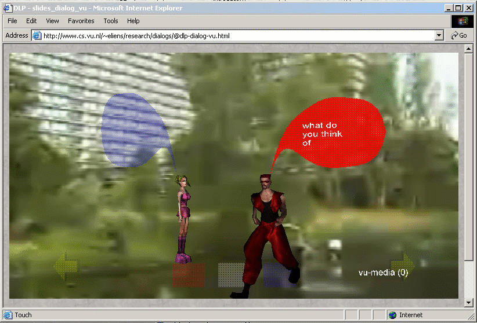Open the View menu
Image resolution: width=477 pixels, height=323 pixels.
tap(52, 21)
